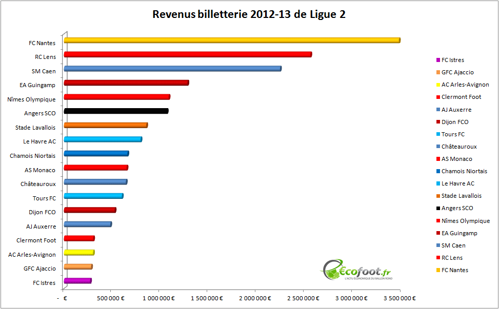
Task: Click the EA Guingamp dark red bar
Action: [x=126, y=83]
